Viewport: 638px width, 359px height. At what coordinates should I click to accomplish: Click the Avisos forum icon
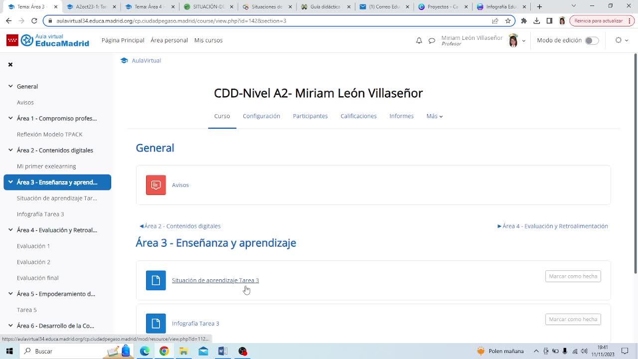tap(156, 185)
